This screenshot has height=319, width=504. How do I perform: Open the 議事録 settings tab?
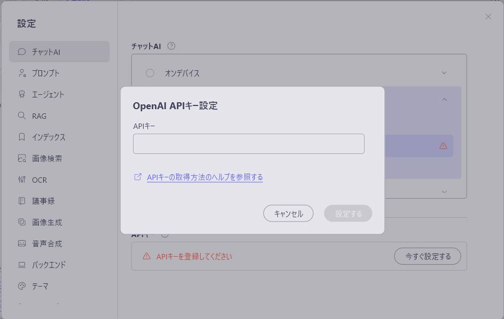[59, 201]
